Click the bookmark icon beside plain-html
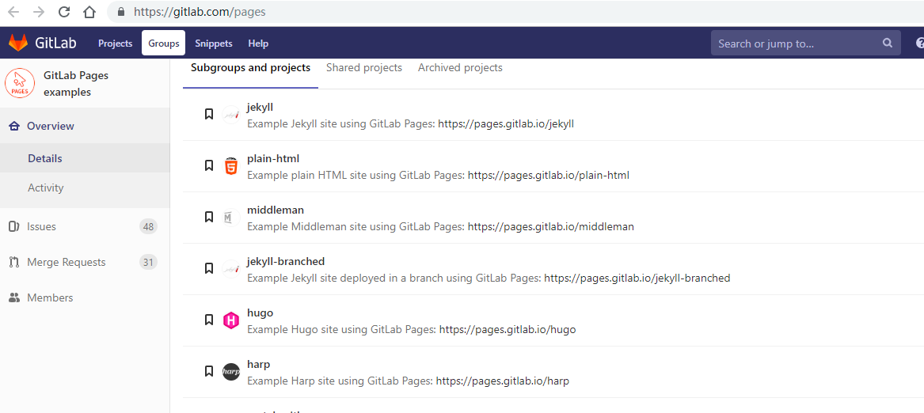 tap(208, 165)
